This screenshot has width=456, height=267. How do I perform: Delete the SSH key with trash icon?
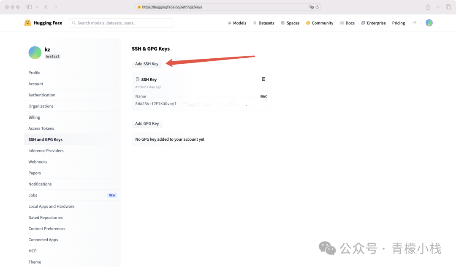pyautogui.click(x=263, y=79)
